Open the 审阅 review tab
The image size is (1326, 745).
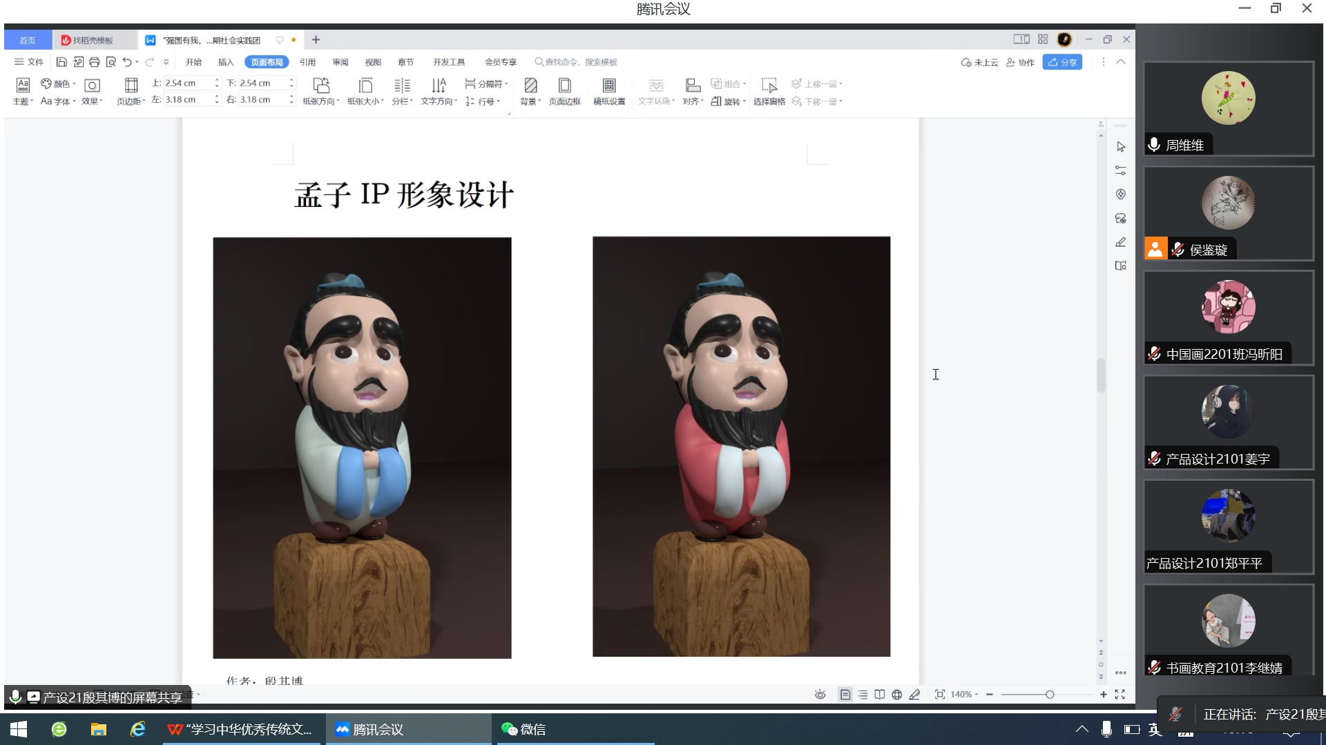pyautogui.click(x=340, y=62)
